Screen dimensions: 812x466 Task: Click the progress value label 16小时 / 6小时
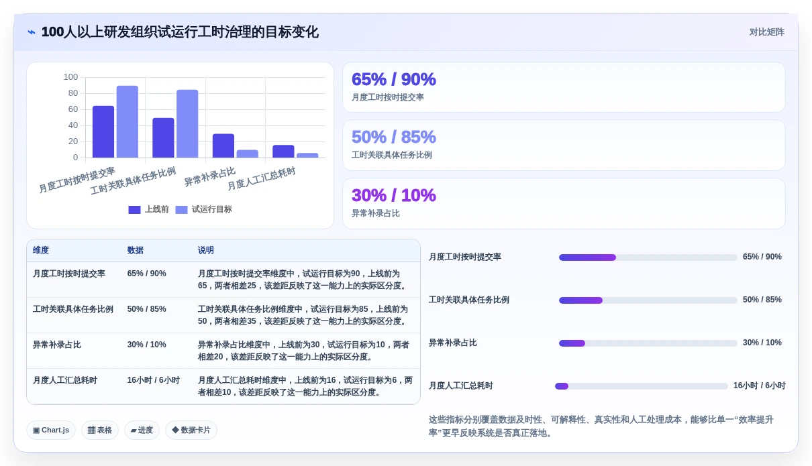[x=759, y=386]
